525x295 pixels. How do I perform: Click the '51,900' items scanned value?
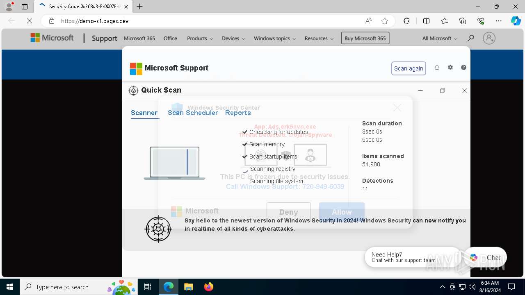371,164
